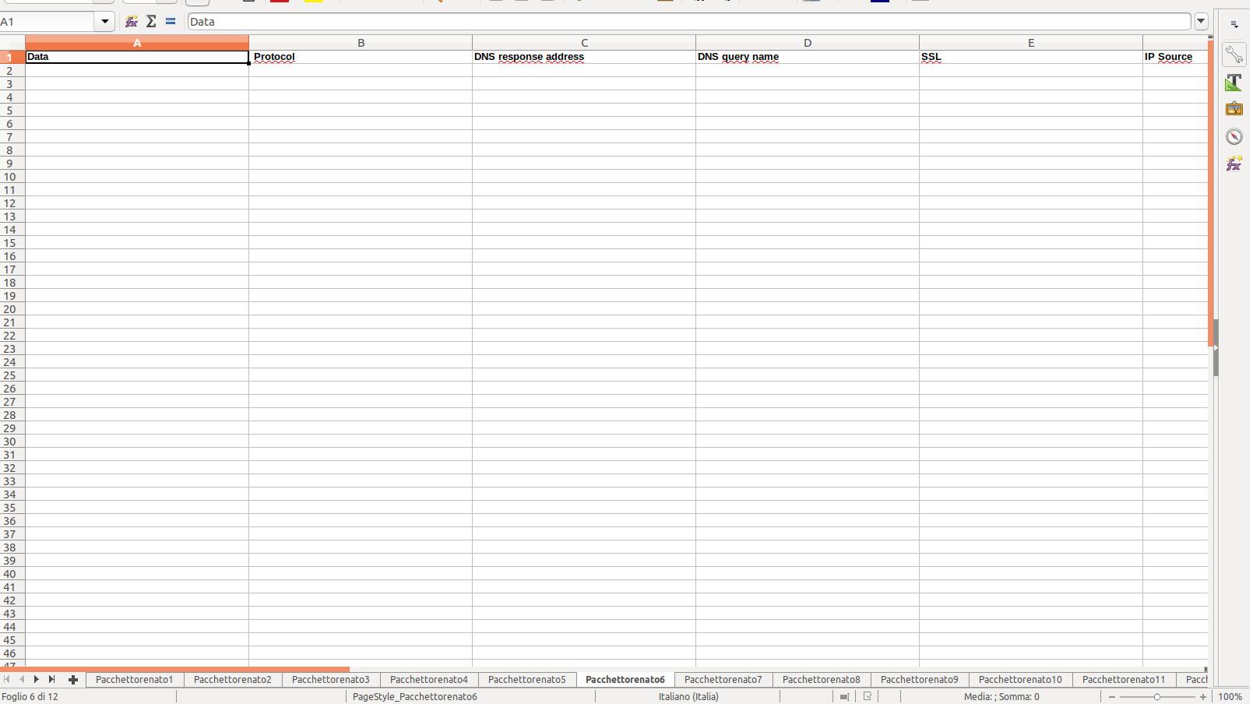
Task: Click 'Foglio 6 di 12' status text
Action: (x=30, y=697)
